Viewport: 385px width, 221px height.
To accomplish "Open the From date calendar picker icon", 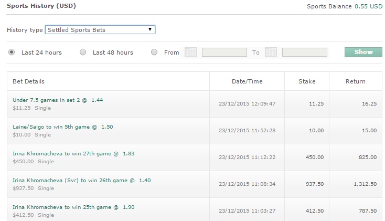I will pos(190,52).
